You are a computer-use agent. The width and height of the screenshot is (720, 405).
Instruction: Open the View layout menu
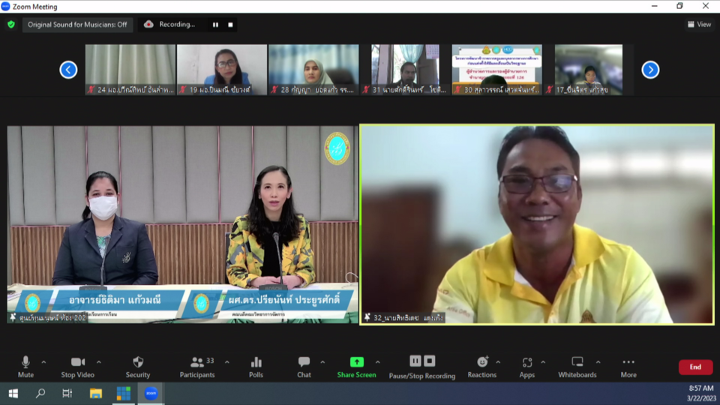pos(699,25)
